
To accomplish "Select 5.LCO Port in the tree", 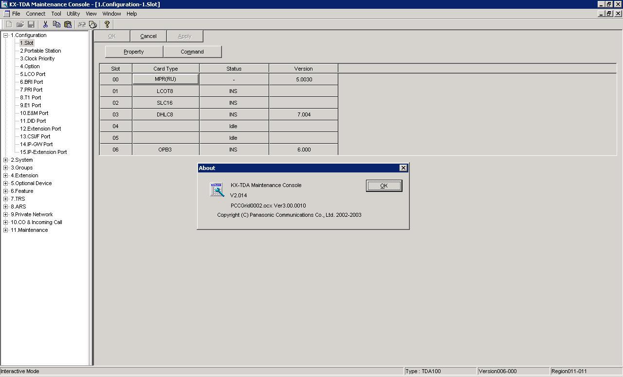I will pos(33,74).
